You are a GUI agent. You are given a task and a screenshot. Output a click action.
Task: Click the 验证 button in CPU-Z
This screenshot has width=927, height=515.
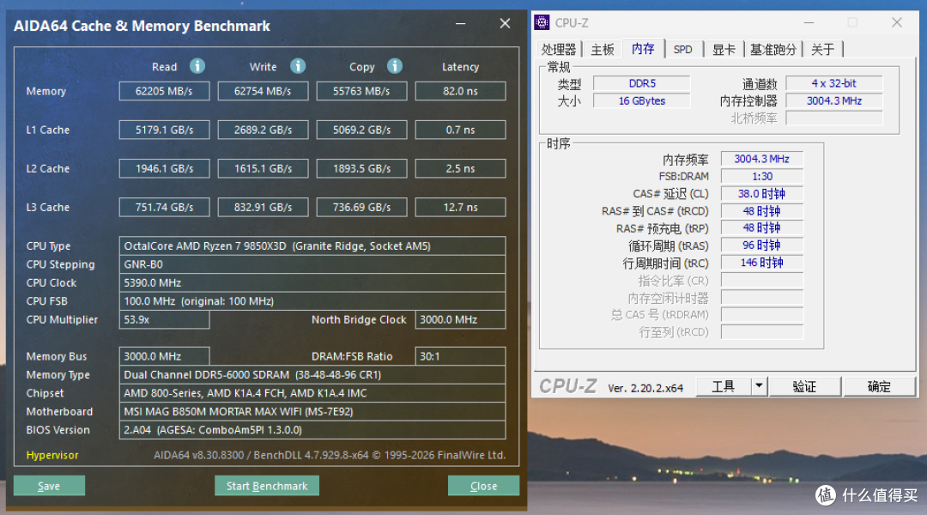click(804, 387)
